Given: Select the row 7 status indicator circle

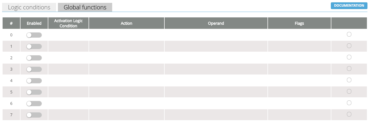Looking at the screenshot, I should point(349,114).
